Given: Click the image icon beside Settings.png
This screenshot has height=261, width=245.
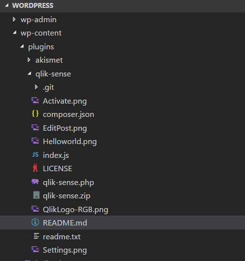Looking at the screenshot, I should click(x=35, y=249).
